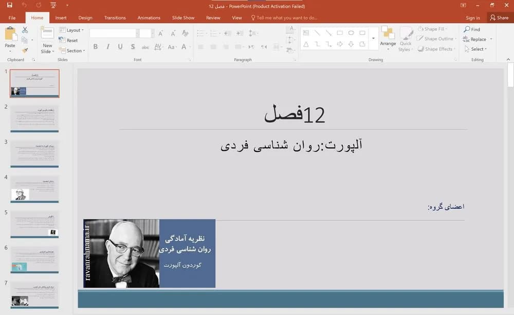Open Shape Outline dropdown

(x=436, y=38)
